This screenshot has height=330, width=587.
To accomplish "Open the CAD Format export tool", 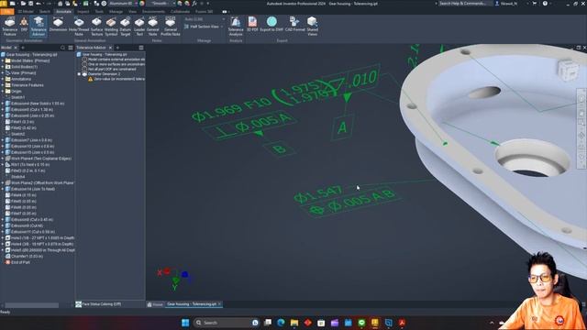I will [x=295, y=25].
